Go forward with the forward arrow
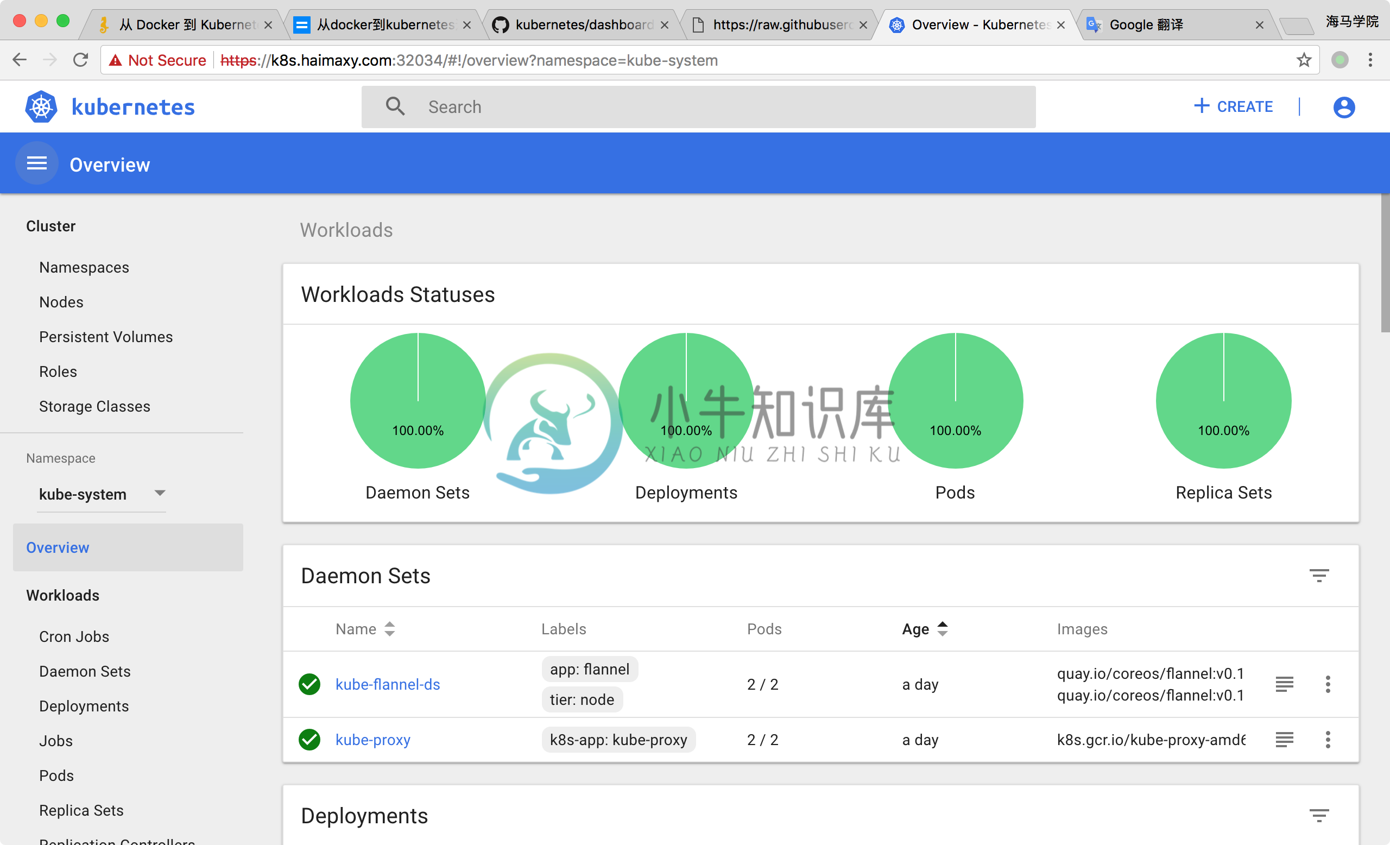1390x845 pixels. coord(50,60)
